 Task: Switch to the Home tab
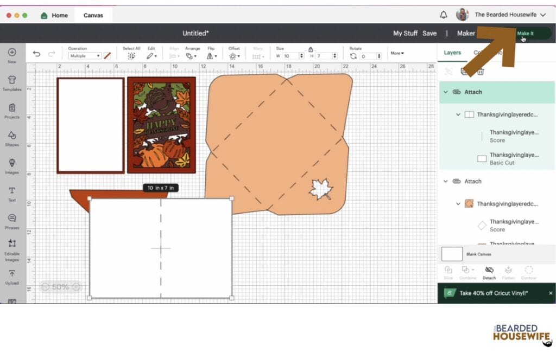click(54, 15)
